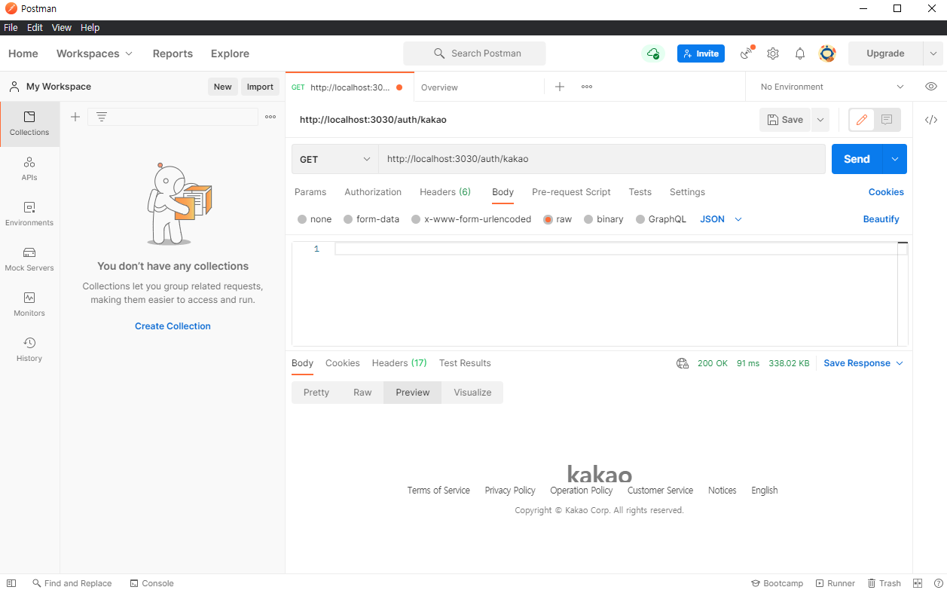Open the Edit menu

coord(35,28)
